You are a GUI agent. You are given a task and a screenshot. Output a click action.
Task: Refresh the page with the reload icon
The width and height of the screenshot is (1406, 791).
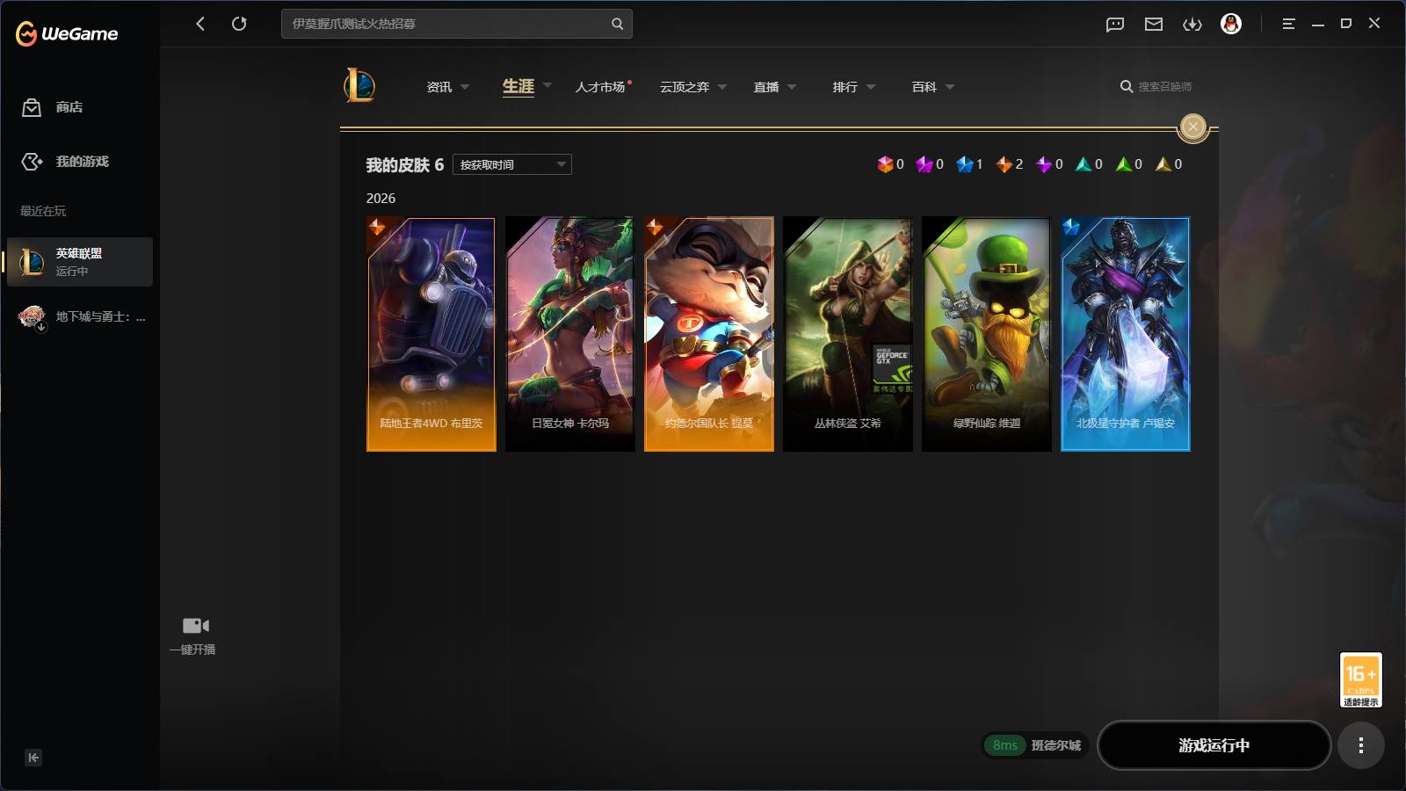[239, 24]
